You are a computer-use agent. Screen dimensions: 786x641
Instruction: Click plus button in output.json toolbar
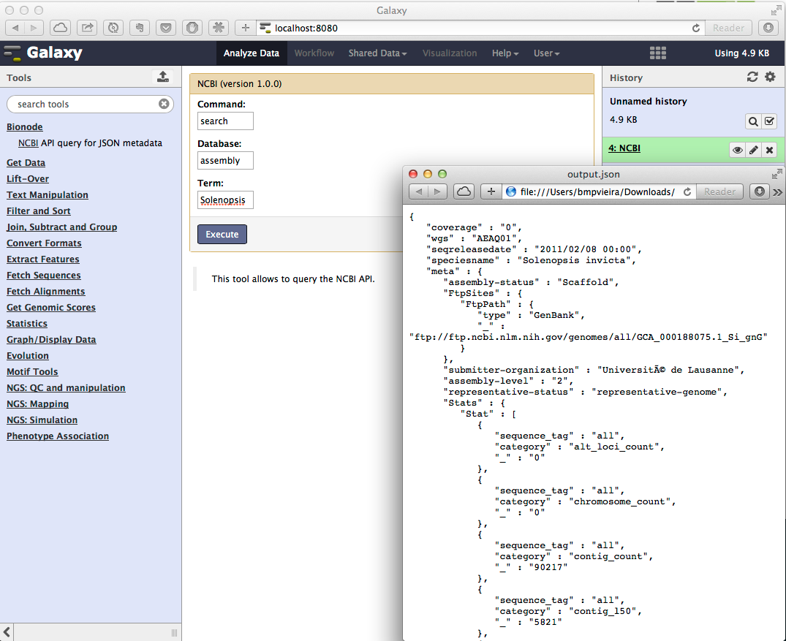click(491, 191)
